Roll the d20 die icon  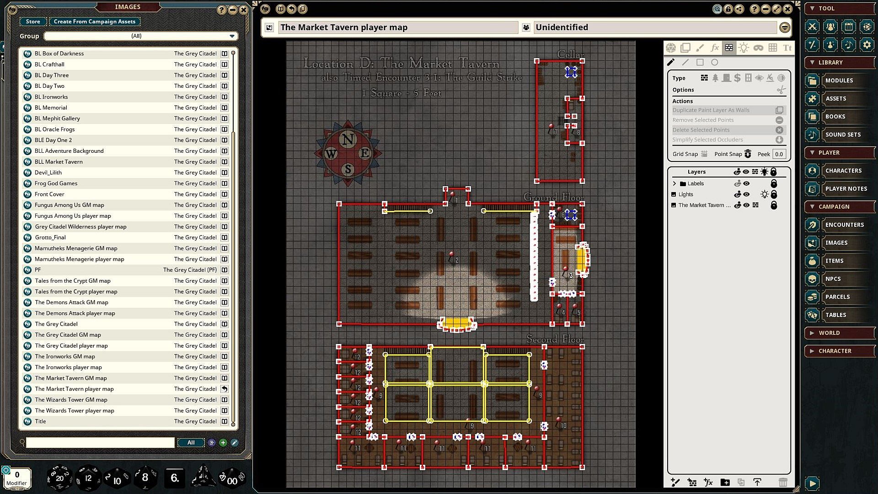point(59,478)
